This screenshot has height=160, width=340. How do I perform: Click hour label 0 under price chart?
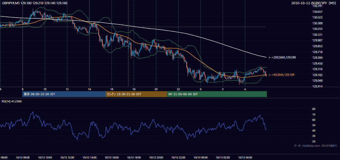click(201, 89)
